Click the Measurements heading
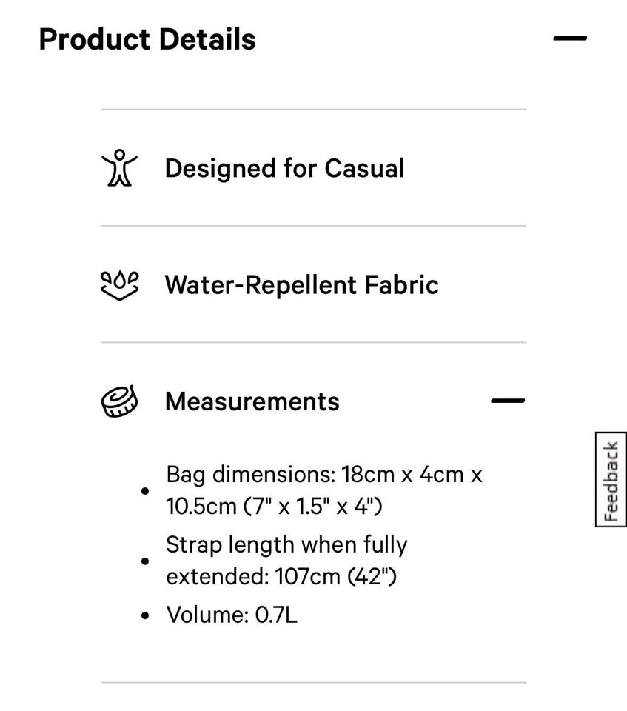The height and width of the screenshot is (711, 627). 252,401
